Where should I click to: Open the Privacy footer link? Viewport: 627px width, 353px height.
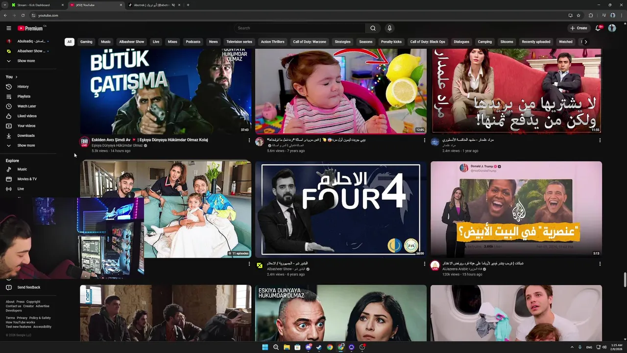[x=22, y=318]
